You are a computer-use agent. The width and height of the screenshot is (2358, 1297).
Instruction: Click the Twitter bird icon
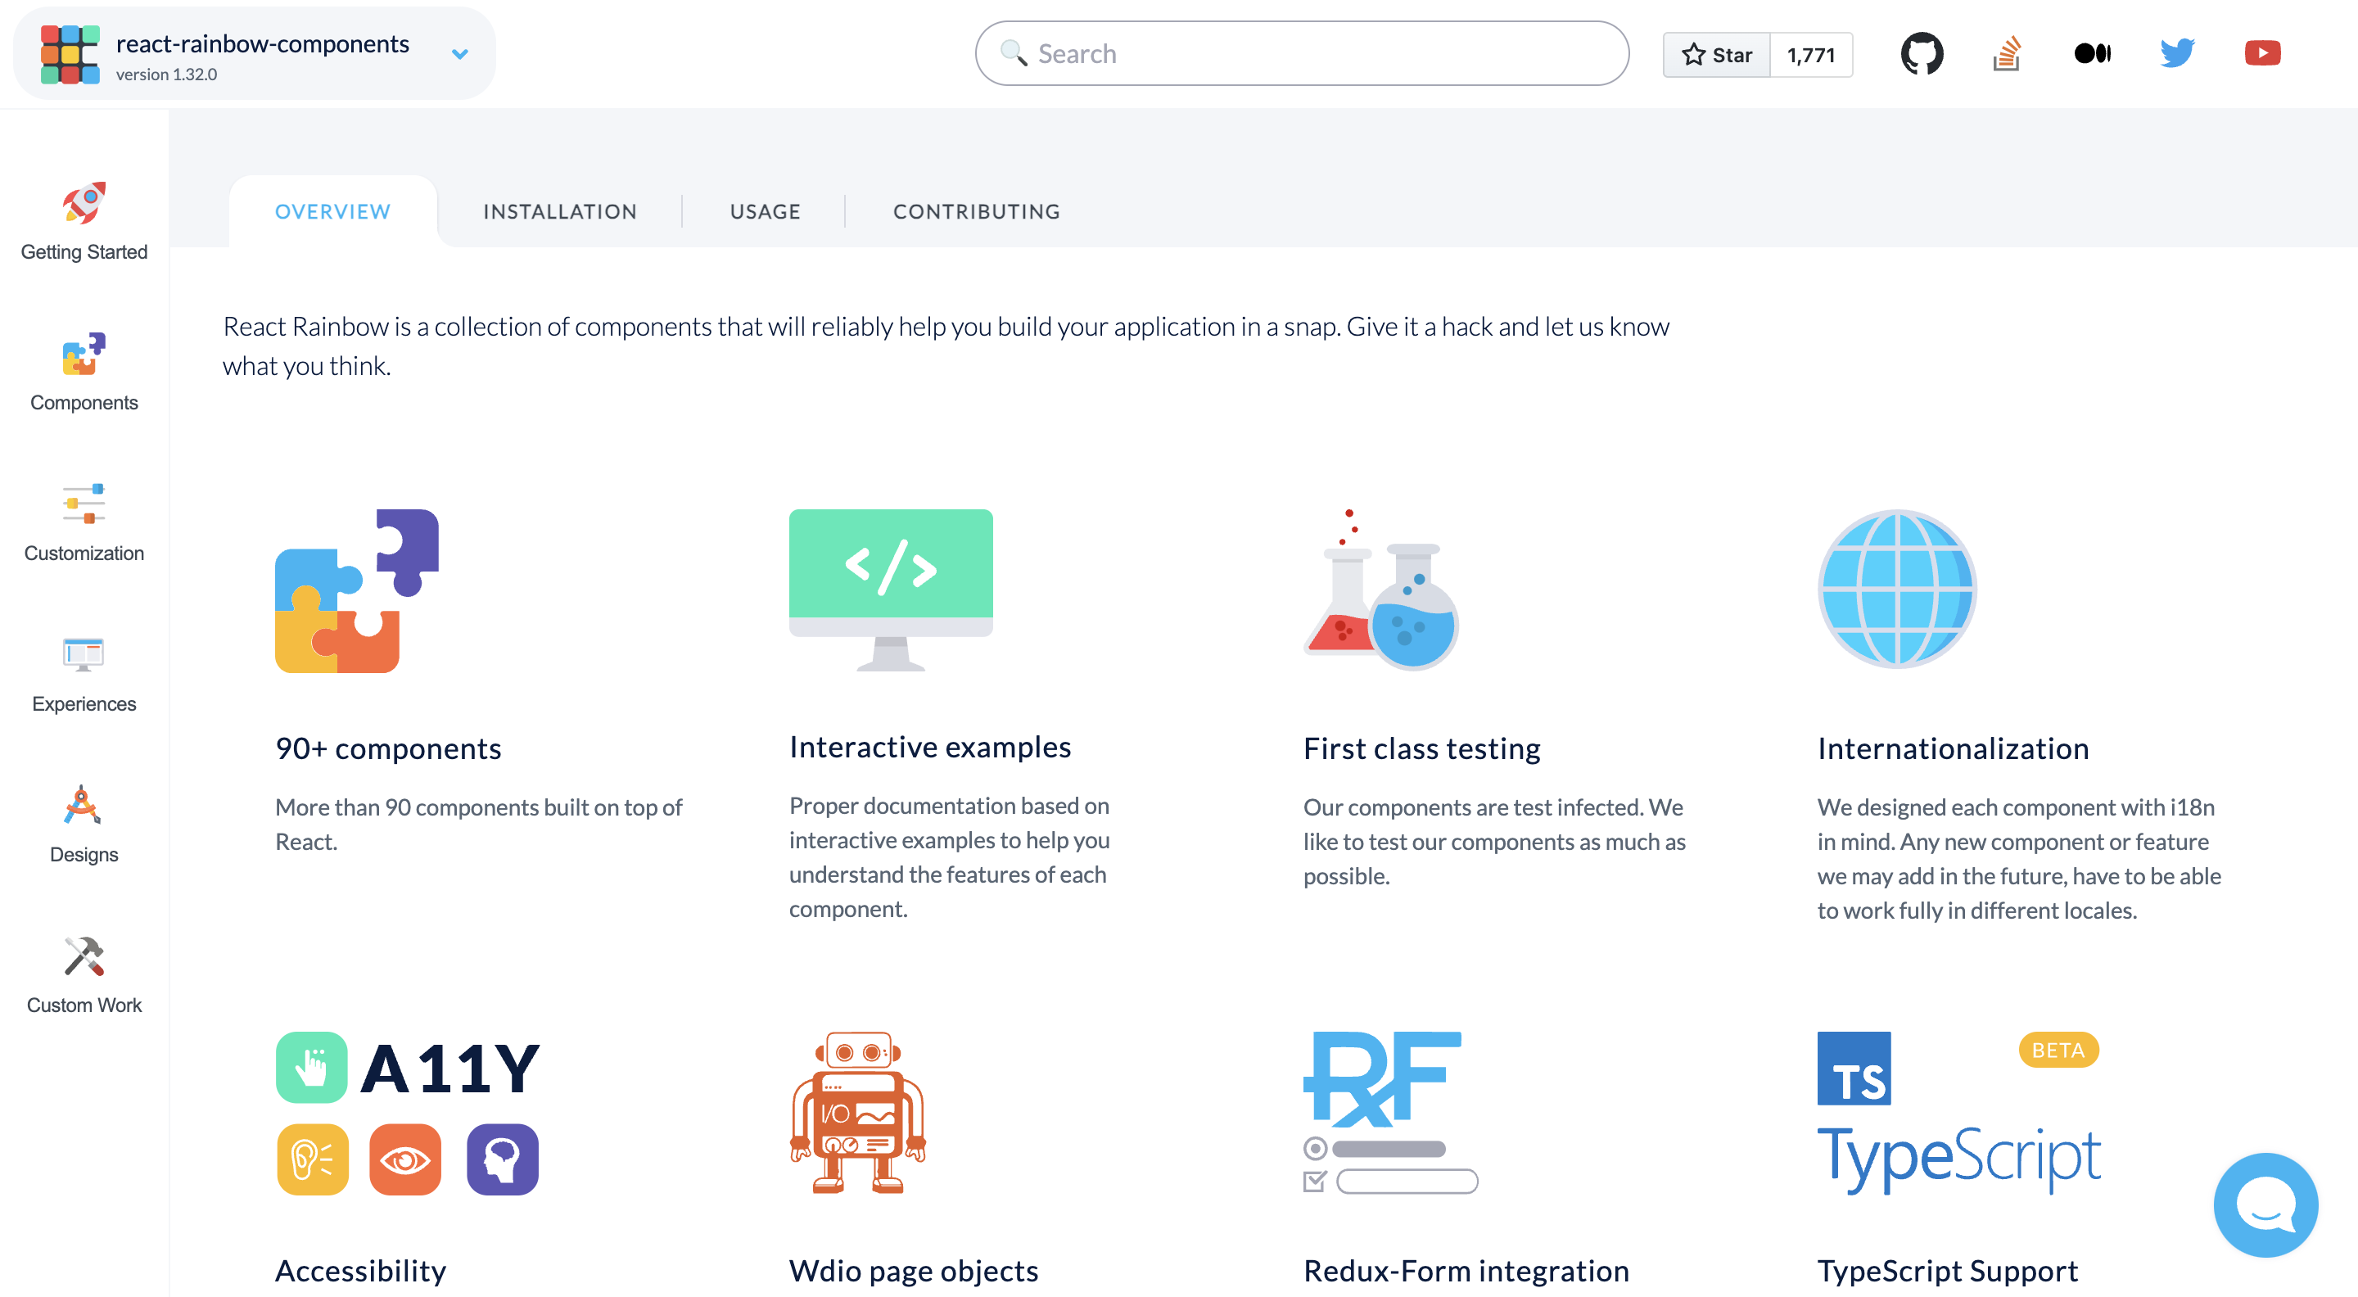pos(2177,54)
